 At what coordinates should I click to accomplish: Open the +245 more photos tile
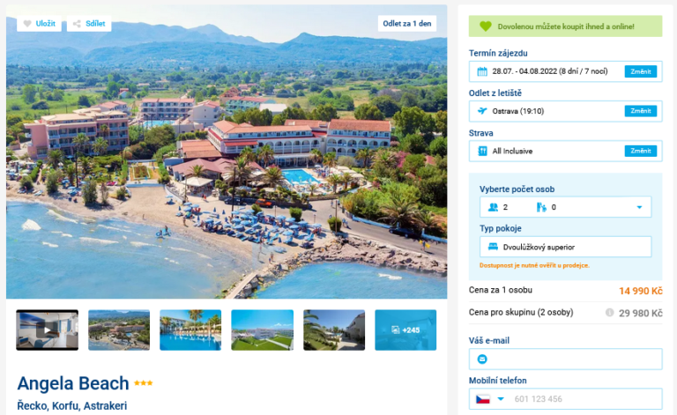coord(405,330)
